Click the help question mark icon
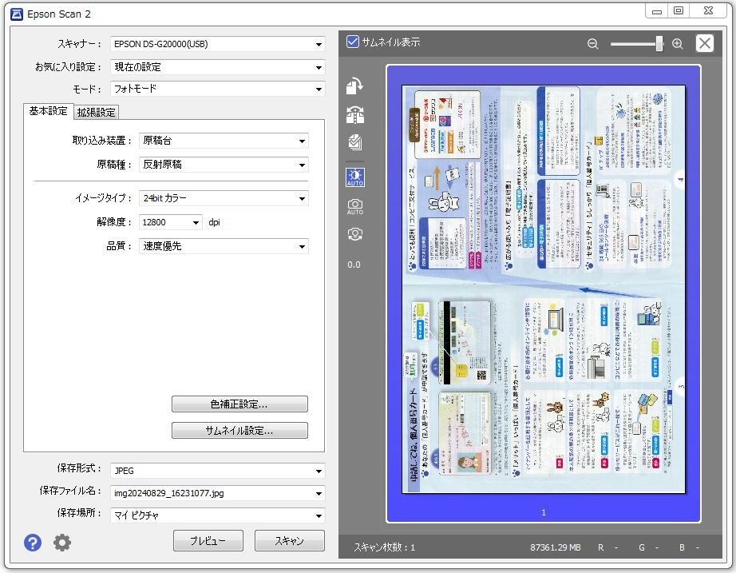Viewport: 736px width, 573px height. (x=32, y=542)
